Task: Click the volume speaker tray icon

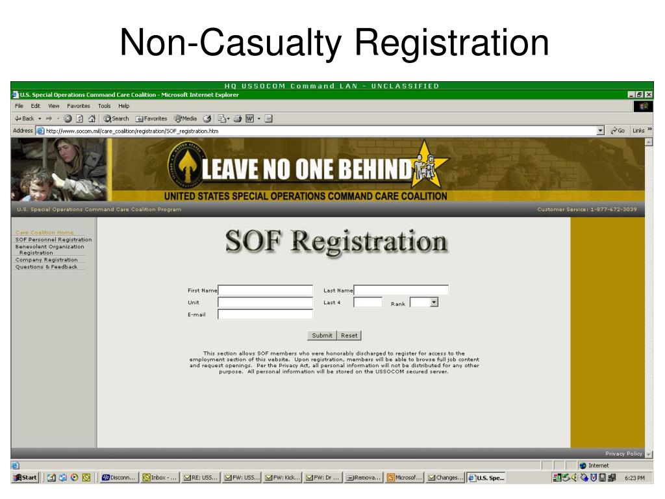Action: coord(575,478)
